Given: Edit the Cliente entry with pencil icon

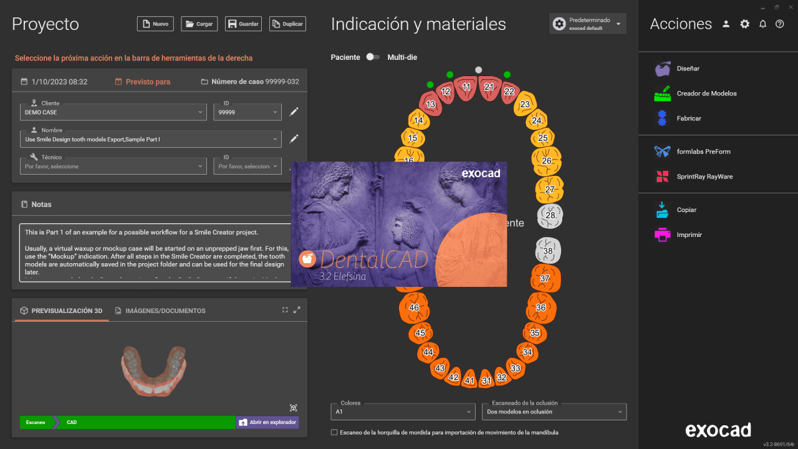Looking at the screenshot, I should pyautogui.click(x=294, y=112).
